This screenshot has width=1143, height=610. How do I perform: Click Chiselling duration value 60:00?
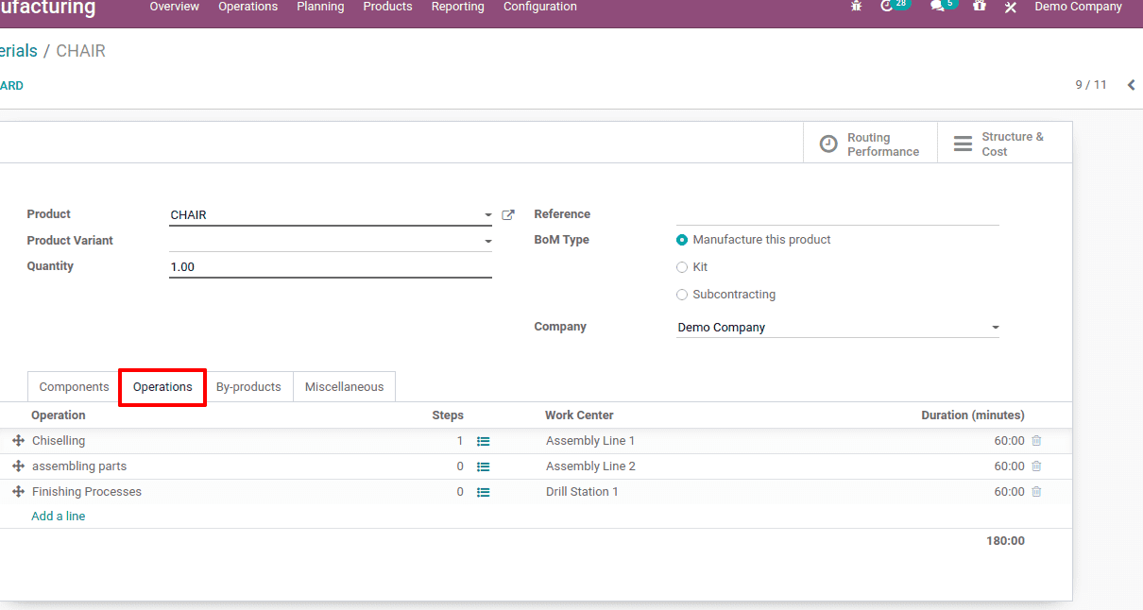tap(1009, 441)
